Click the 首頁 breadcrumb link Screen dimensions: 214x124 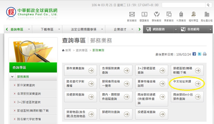coord(68,50)
